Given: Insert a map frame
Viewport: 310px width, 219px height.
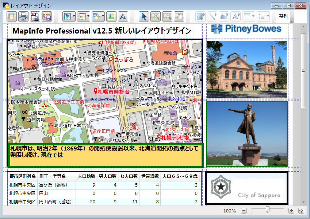Looking at the screenshot, I should pos(68,16).
